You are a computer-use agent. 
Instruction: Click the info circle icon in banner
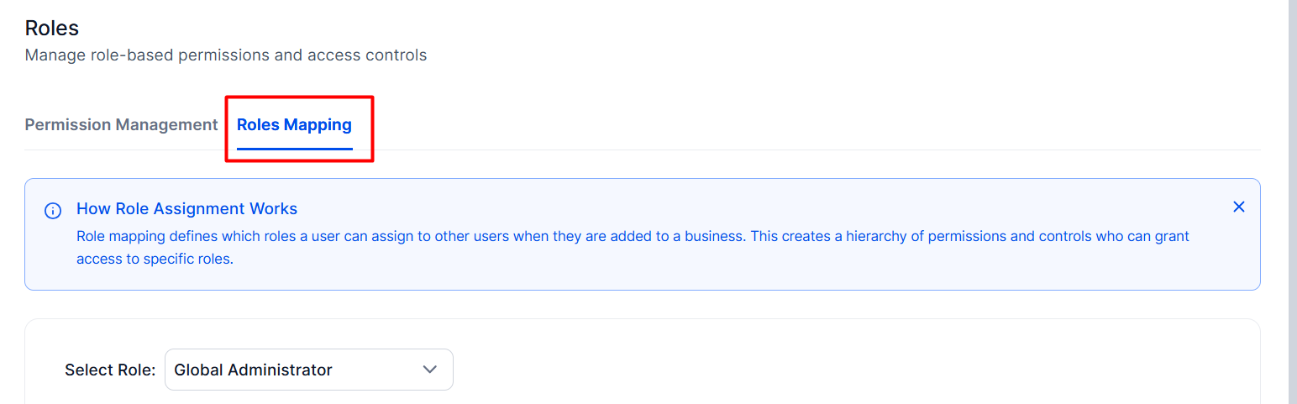(x=53, y=211)
